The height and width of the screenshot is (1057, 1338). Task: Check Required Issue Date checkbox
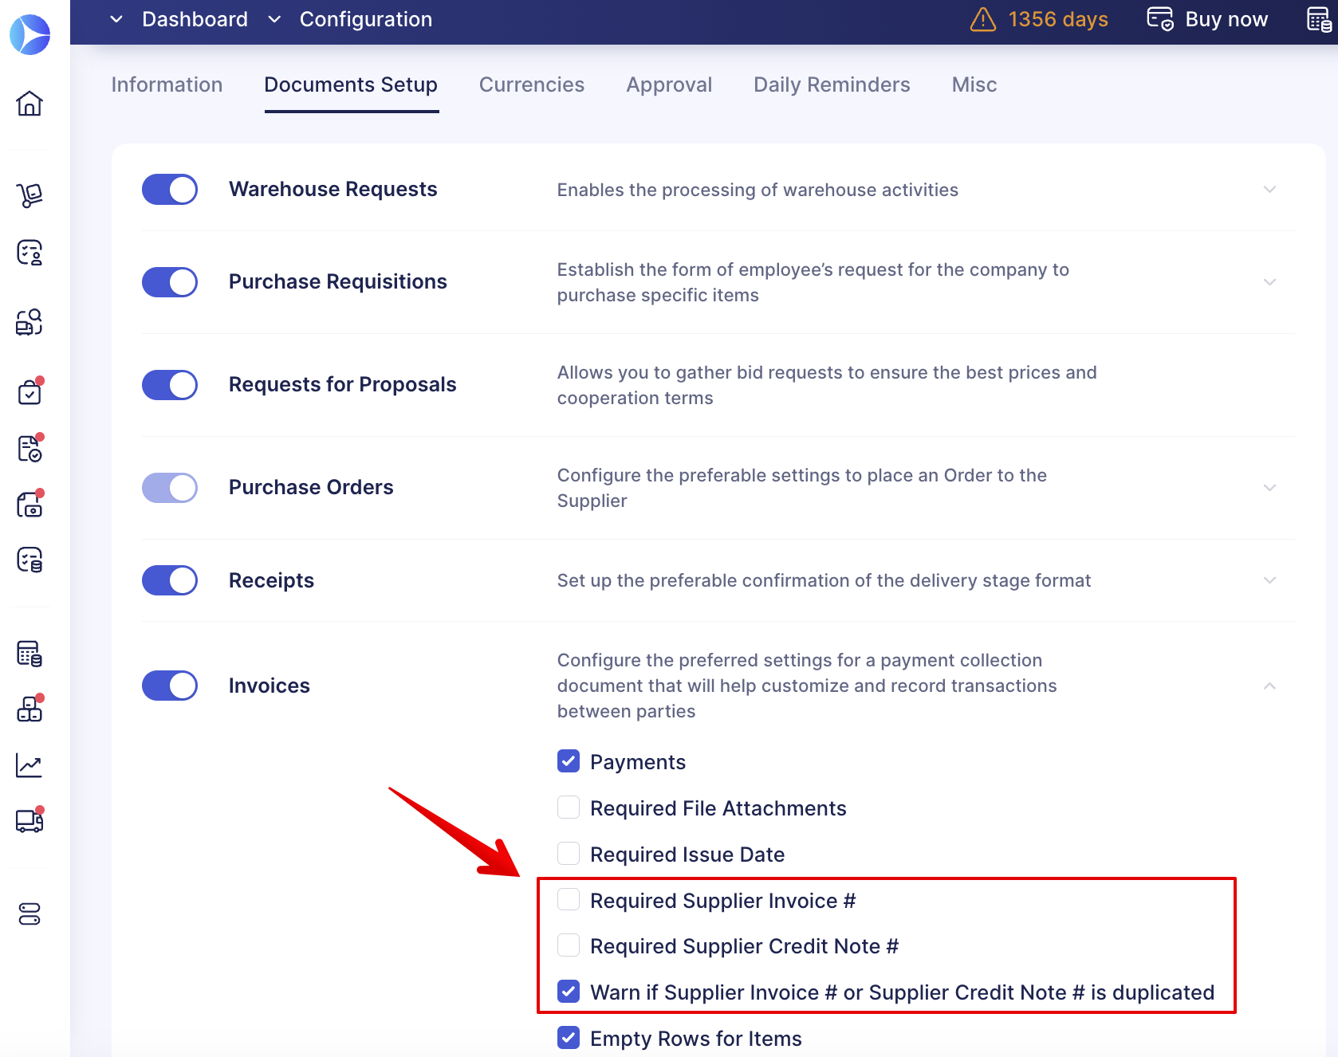click(x=569, y=854)
